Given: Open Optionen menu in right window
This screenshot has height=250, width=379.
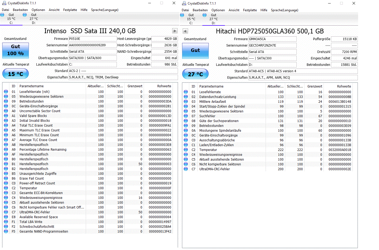Looking at the screenshot, I should tap(218, 10).
